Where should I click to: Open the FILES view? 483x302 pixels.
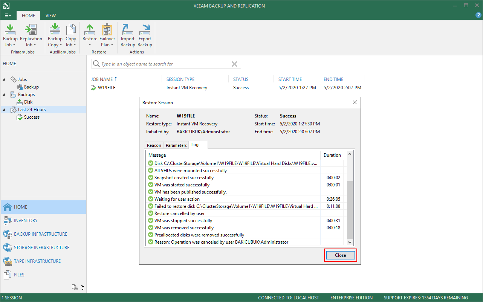(43, 275)
